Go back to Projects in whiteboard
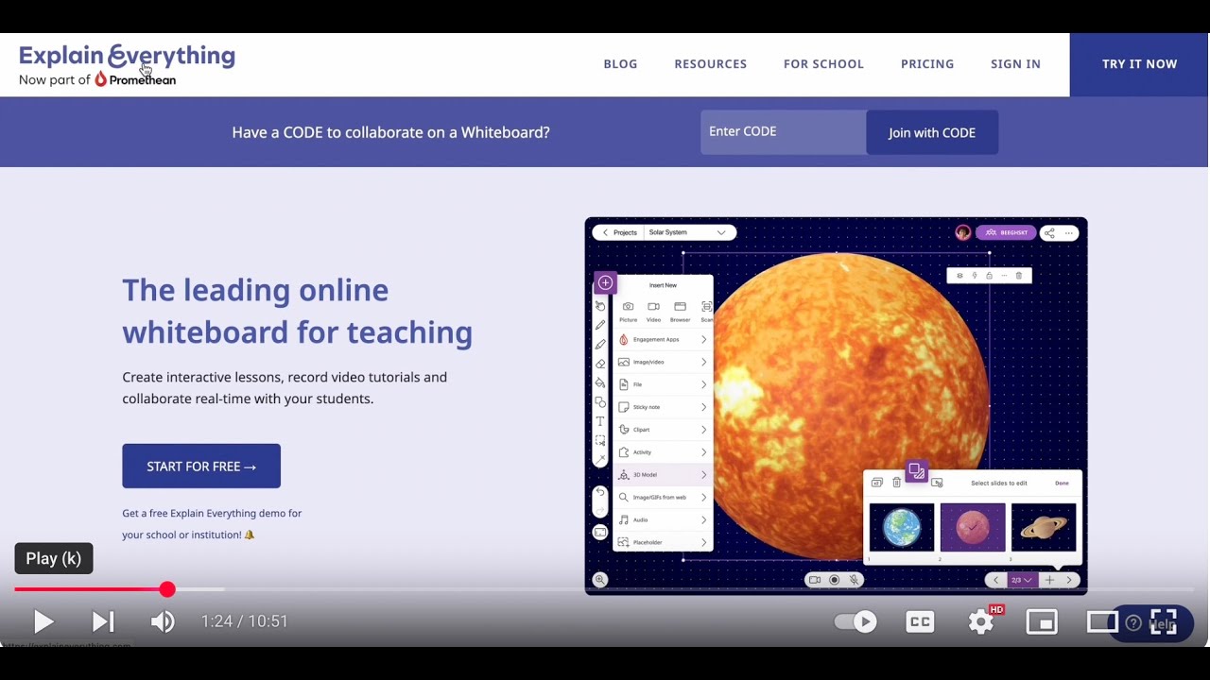This screenshot has width=1210, height=680. click(x=619, y=232)
